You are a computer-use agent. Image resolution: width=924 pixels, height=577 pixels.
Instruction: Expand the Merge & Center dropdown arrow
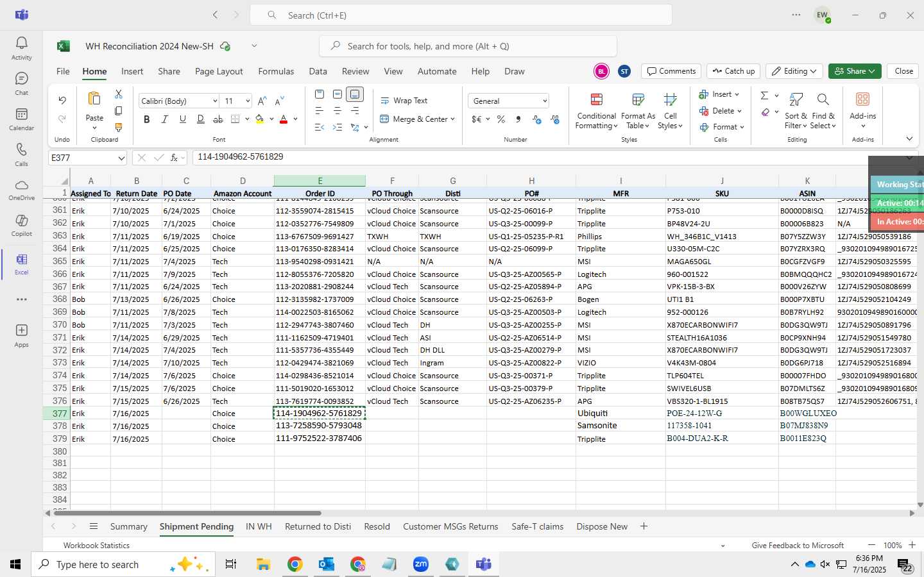click(452, 119)
